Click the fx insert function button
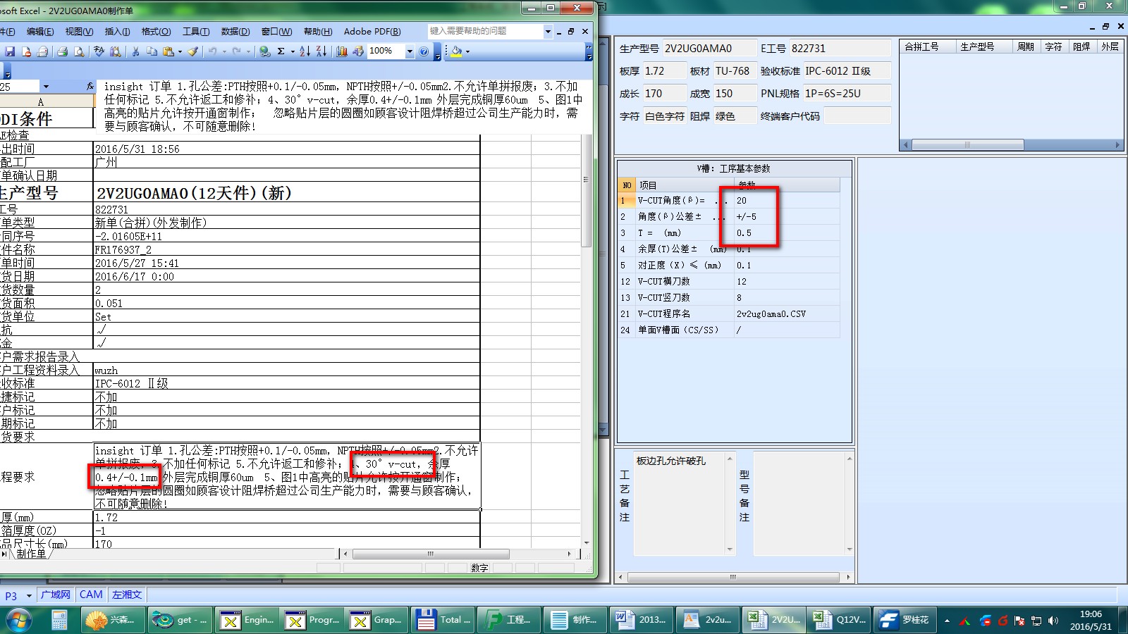The width and height of the screenshot is (1128, 634). point(90,87)
